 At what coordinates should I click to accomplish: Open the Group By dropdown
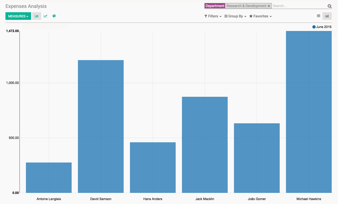tap(235, 16)
